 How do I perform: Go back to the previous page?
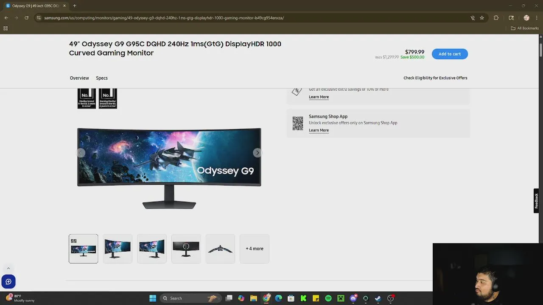tap(6, 18)
